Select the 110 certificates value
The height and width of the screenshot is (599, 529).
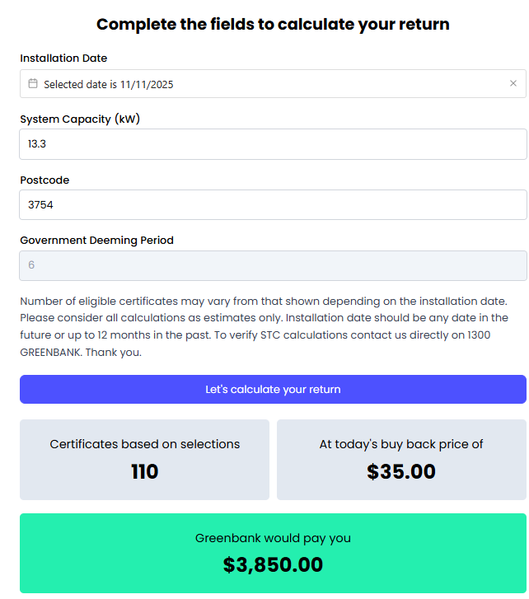click(x=144, y=472)
